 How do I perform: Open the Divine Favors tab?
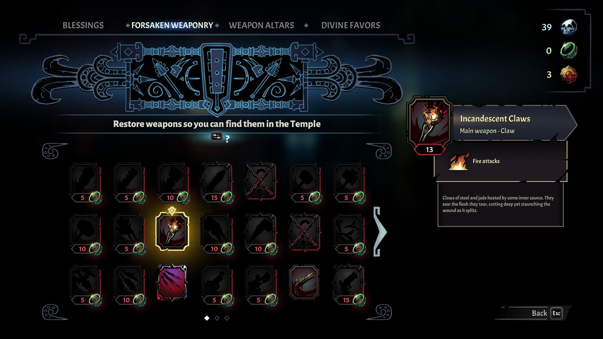coord(350,25)
